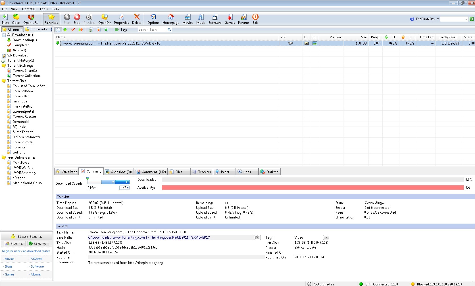
Task: Open the Save Path folder link
Action: pos(149,237)
